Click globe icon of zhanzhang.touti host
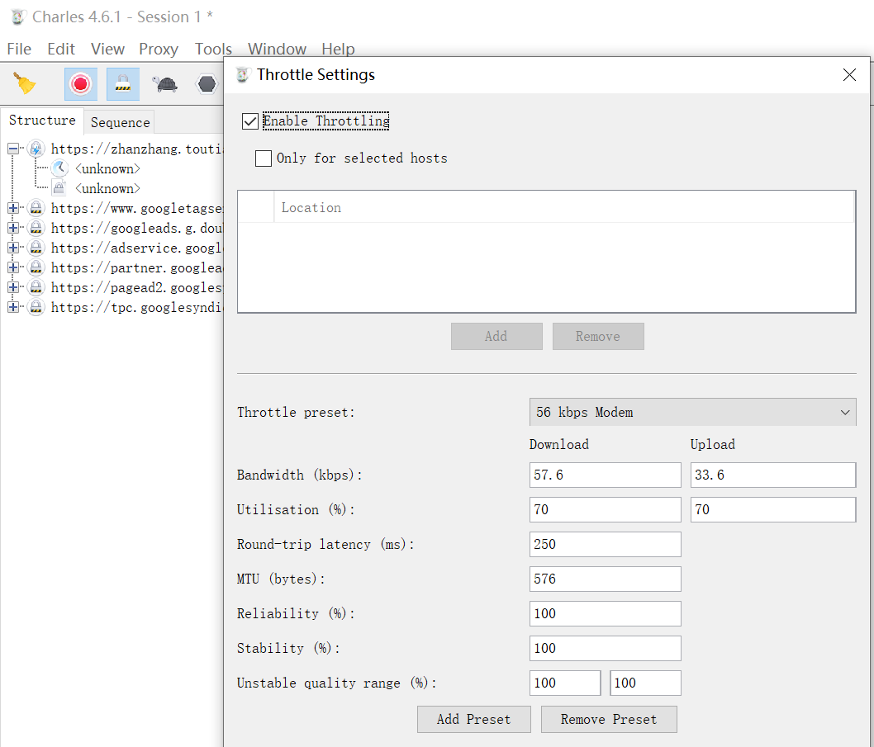 (36, 149)
